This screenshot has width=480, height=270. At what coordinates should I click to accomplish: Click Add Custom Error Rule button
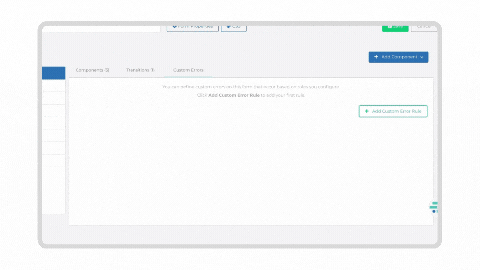coord(393,111)
